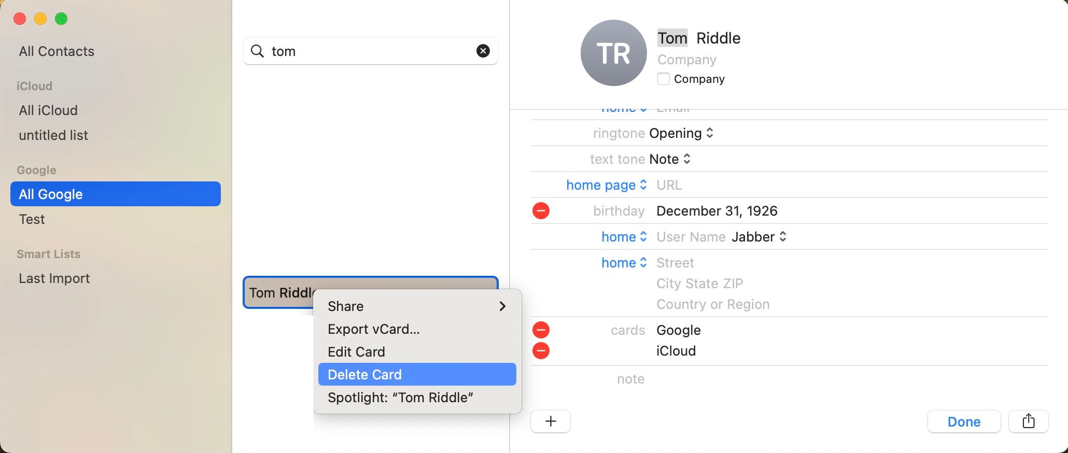Screen dimensions: 1068x453
Task: Click the first name field Tom
Action: 672,38
